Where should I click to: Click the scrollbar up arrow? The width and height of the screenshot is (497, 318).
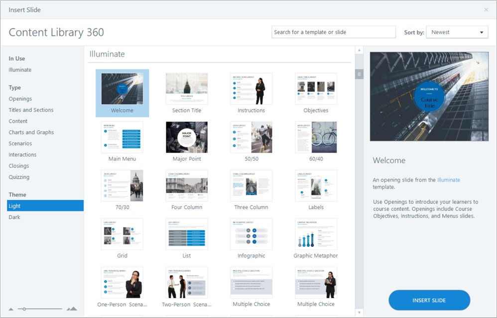tap(359, 50)
